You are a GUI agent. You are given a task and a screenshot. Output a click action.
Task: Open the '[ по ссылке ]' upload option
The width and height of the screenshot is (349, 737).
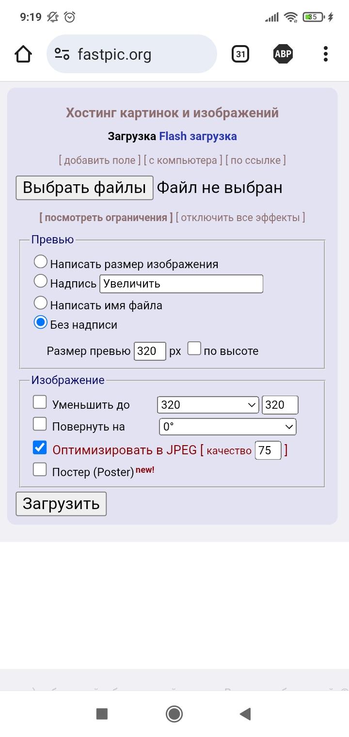(255, 160)
